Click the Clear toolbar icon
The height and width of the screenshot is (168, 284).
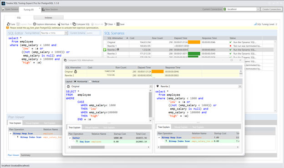[106, 24]
